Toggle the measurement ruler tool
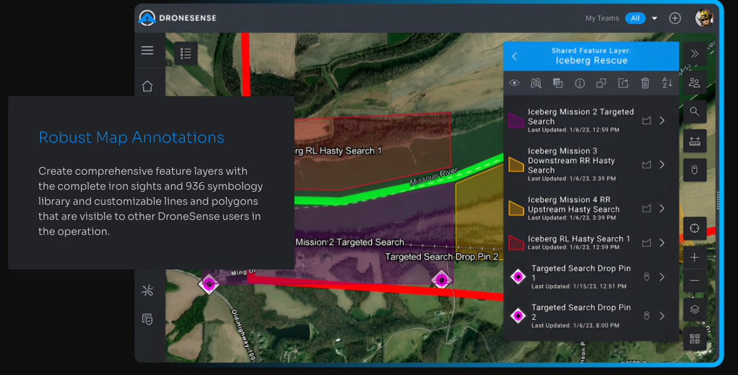The image size is (738, 375). 695,141
